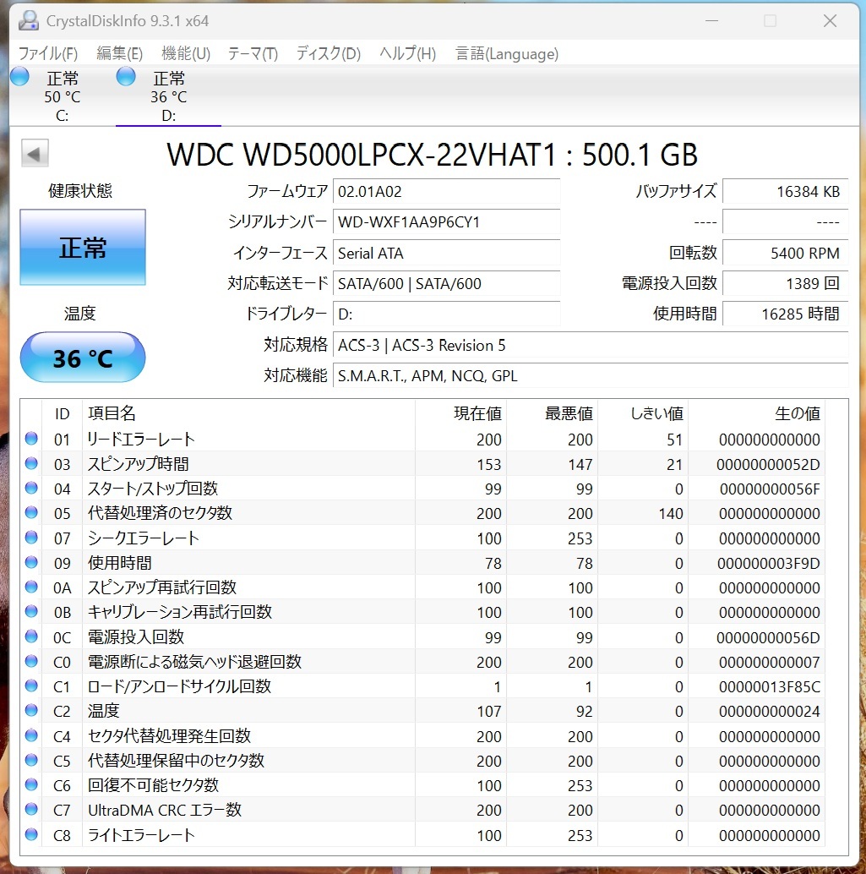Click status dot for ID 01 リードエラーレート
This screenshot has width=866, height=874.
[31, 439]
